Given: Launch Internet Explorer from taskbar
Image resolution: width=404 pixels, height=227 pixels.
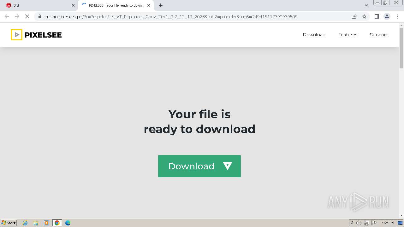Looking at the screenshot, I should pyautogui.click(x=25, y=223).
